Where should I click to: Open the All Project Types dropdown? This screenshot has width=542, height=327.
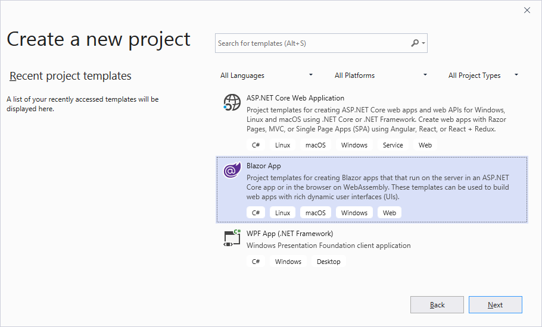pos(483,75)
